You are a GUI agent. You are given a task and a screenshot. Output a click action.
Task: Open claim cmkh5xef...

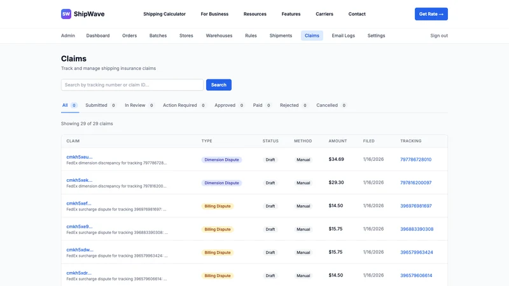[x=79, y=203]
